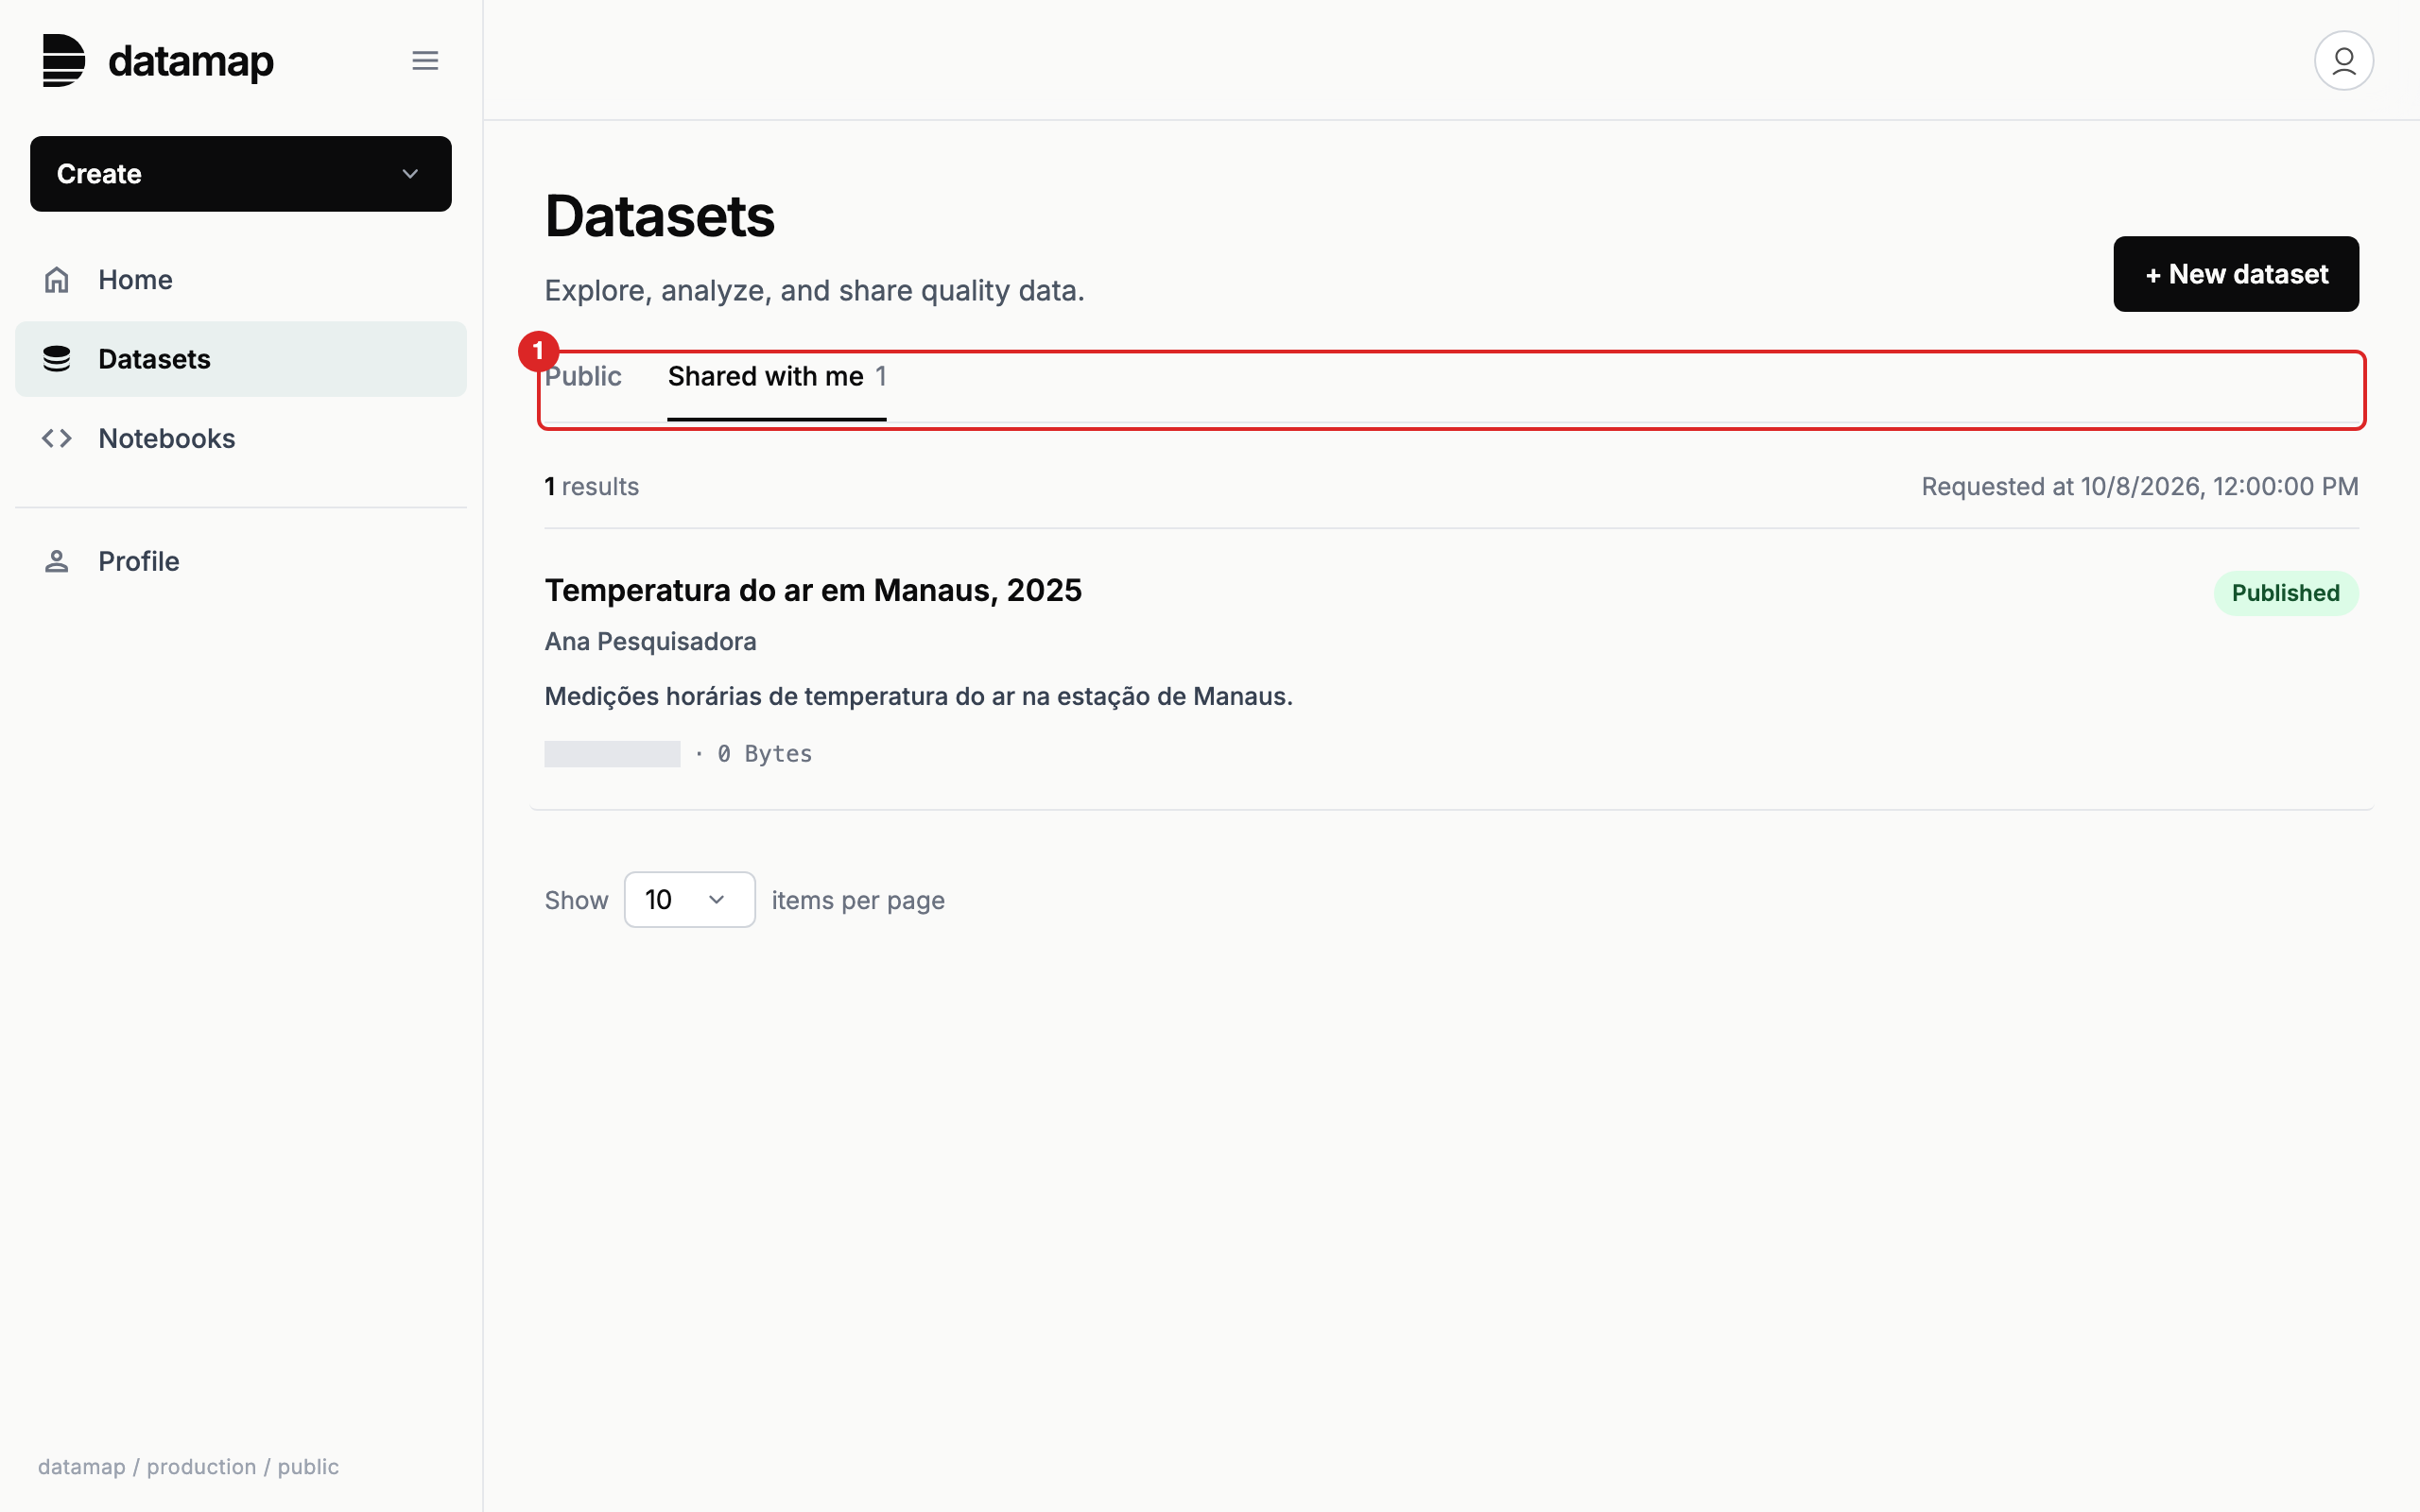This screenshot has width=2420, height=1512.
Task: Click the Notebooks code brackets icon
Action: tap(57, 438)
